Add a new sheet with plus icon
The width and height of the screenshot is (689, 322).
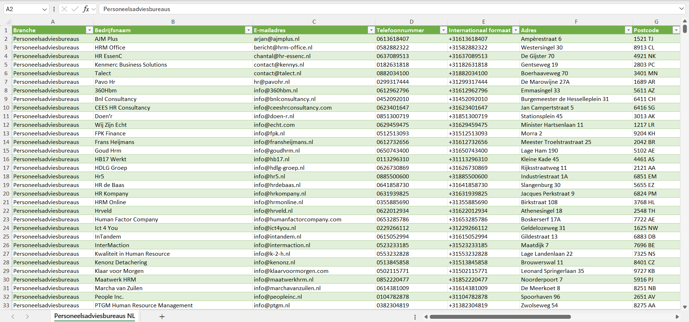[162, 317]
